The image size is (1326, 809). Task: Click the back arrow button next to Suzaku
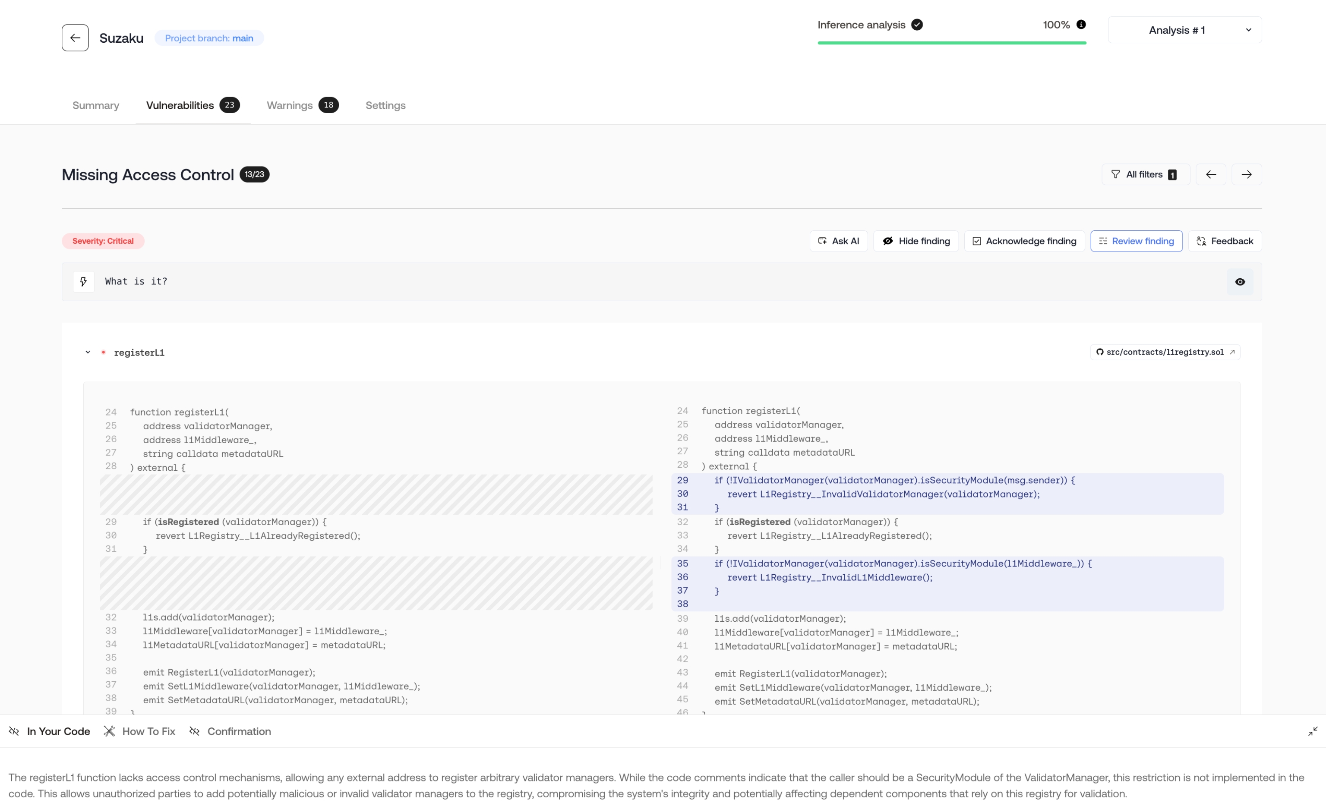pyautogui.click(x=75, y=38)
